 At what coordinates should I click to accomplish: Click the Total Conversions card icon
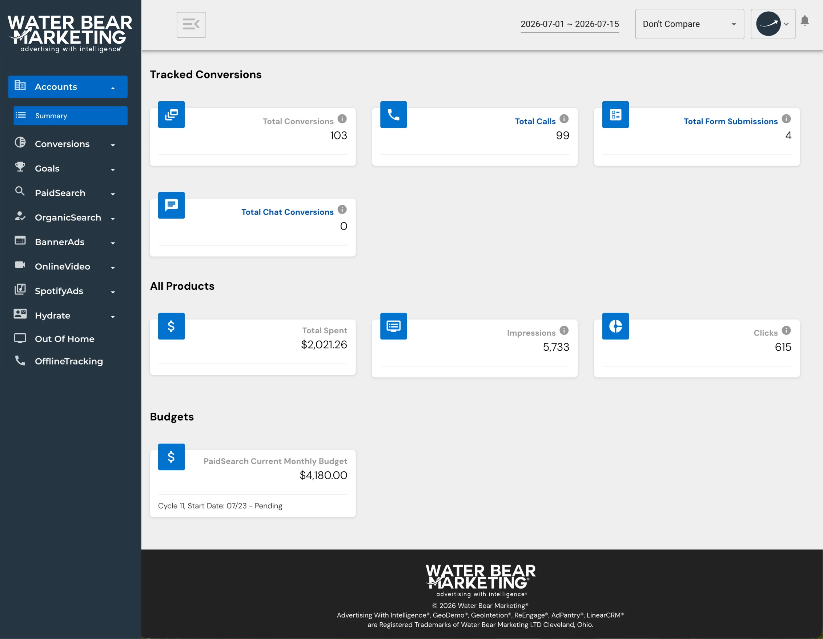[172, 115]
